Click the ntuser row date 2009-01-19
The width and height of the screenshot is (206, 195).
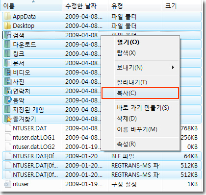click(84, 184)
